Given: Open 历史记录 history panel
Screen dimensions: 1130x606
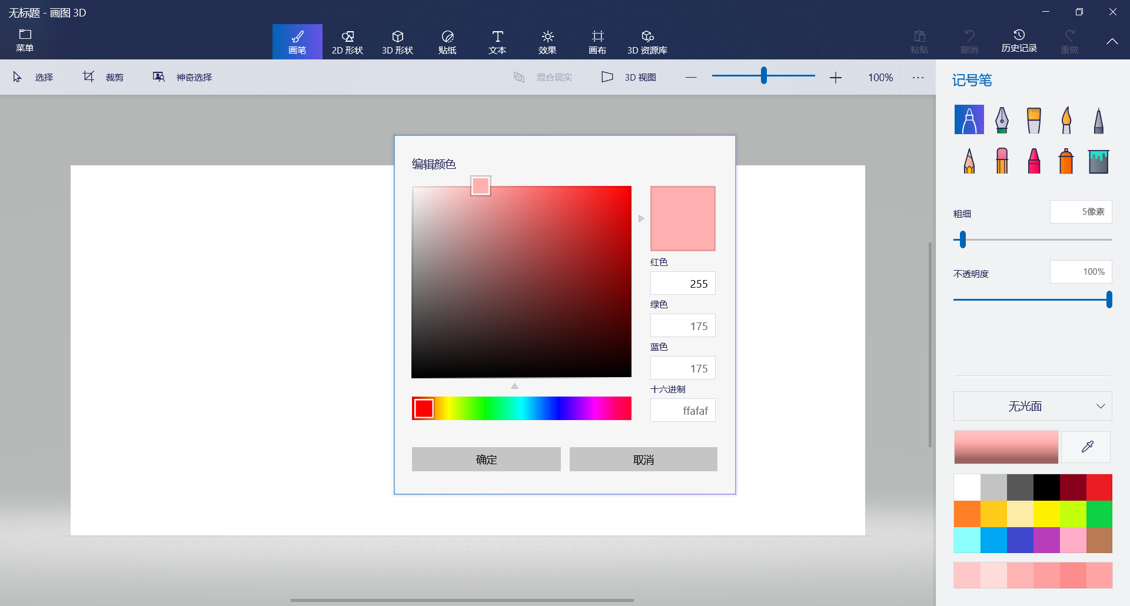Looking at the screenshot, I should [1019, 41].
